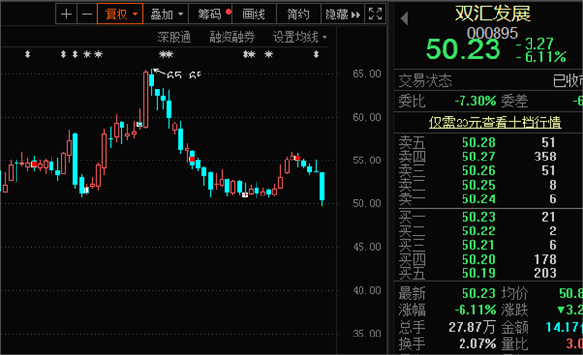Expand the 叠加 dropdown menu
The width and height of the screenshot is (583, 355).
[166, 15]
